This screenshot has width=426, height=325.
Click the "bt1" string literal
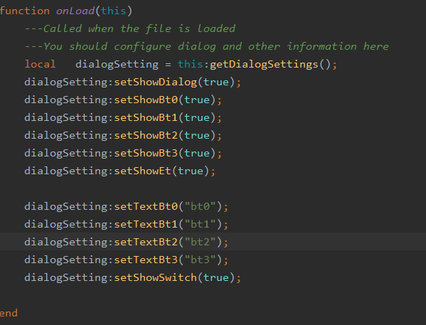click(x=200, y=224)
